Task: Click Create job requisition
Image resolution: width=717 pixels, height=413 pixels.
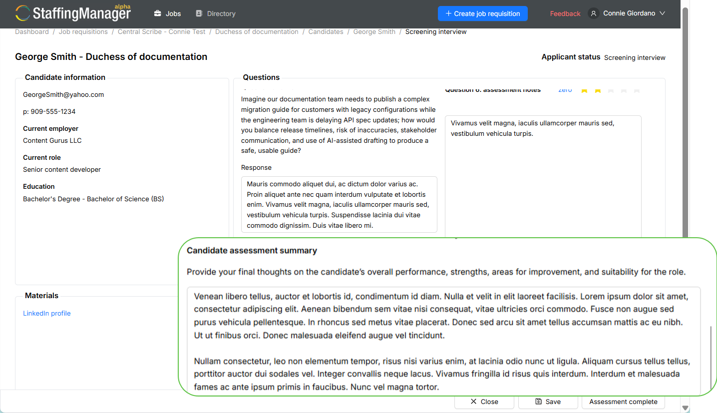Action: [483, 13]
